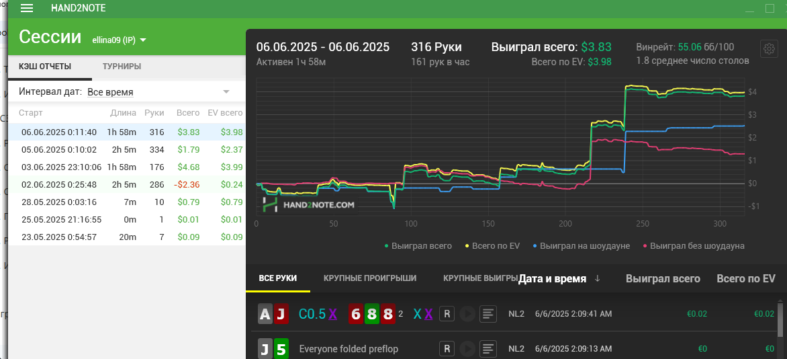Click the green 8 flop card
787x359 pixels.
click(x=372, y=314)
